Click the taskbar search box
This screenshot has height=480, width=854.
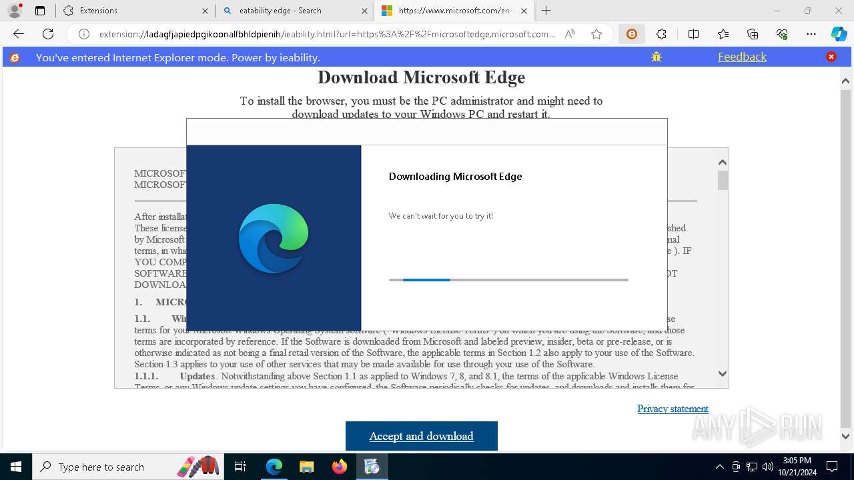tap(128, 467)
